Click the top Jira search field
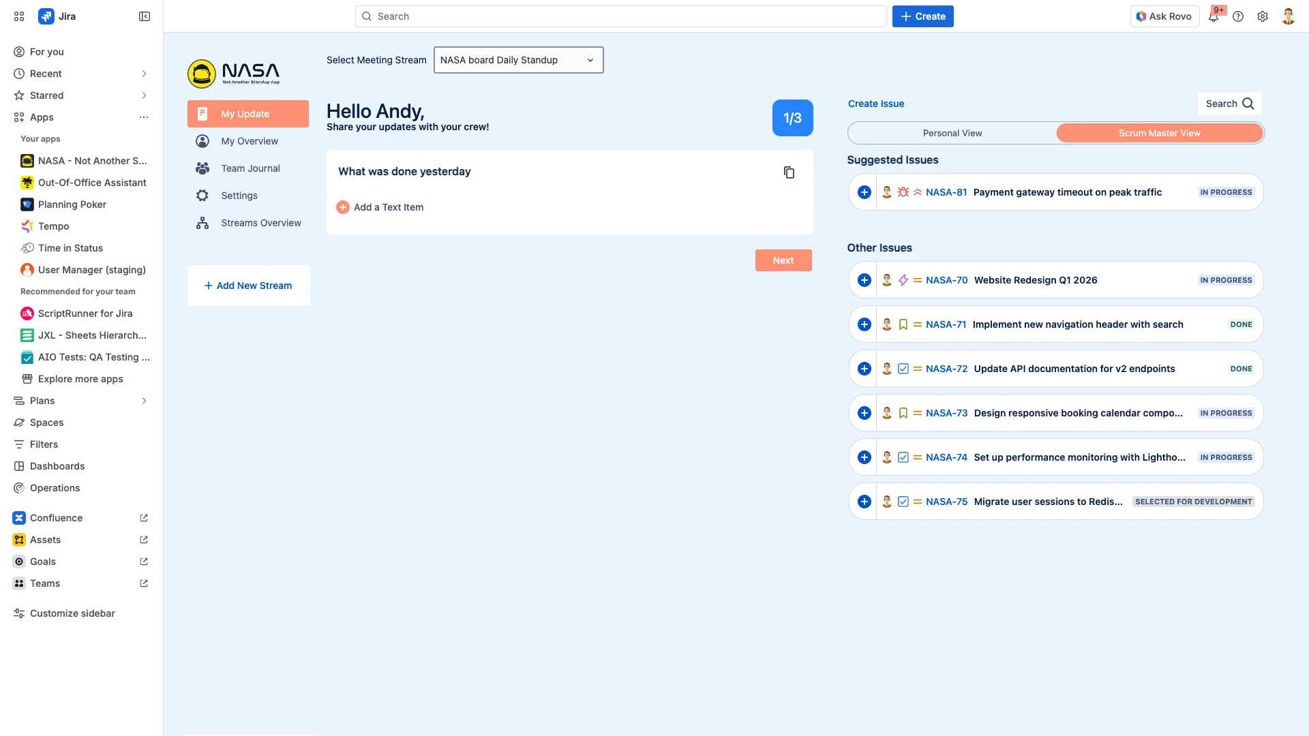1309x736 pixels. [x=620, y=16]
